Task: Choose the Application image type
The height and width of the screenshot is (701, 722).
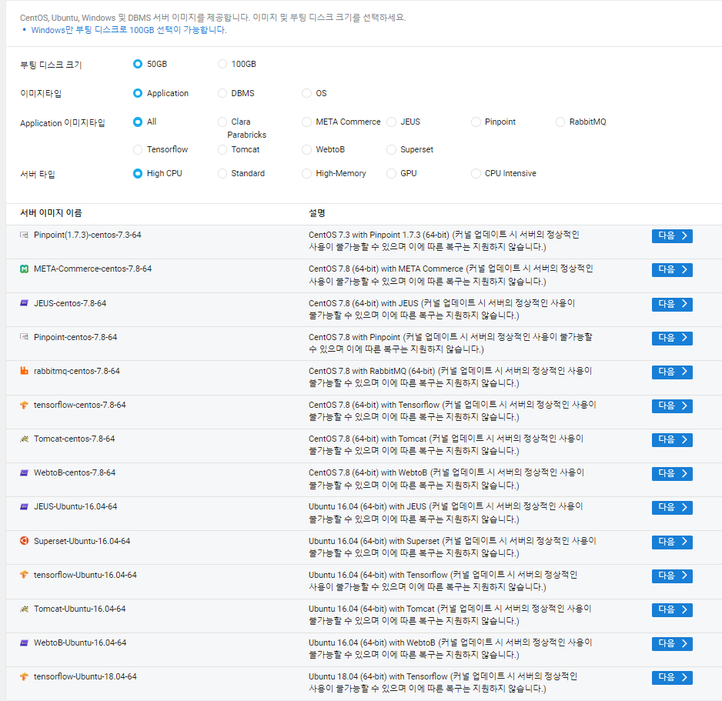Action: (x=138, y=93)
